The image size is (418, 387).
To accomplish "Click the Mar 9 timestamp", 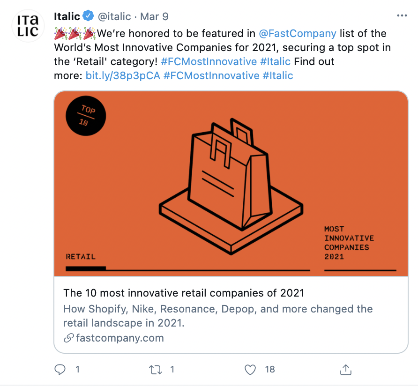I will point(154,16).
